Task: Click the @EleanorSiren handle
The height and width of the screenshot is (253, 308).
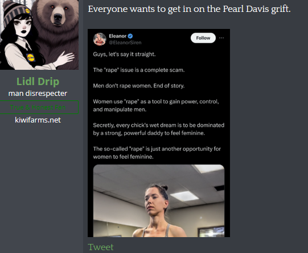Action: click(x=125, y=43)
